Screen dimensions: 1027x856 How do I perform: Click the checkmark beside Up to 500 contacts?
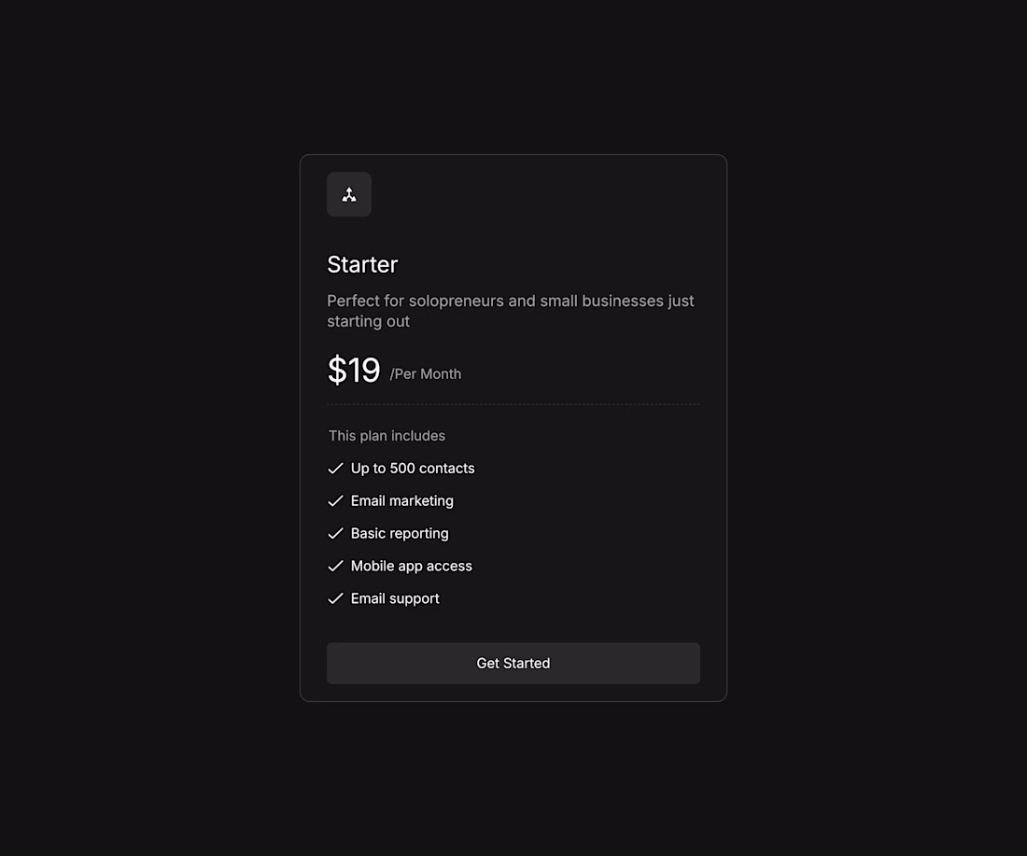[336, 469]
